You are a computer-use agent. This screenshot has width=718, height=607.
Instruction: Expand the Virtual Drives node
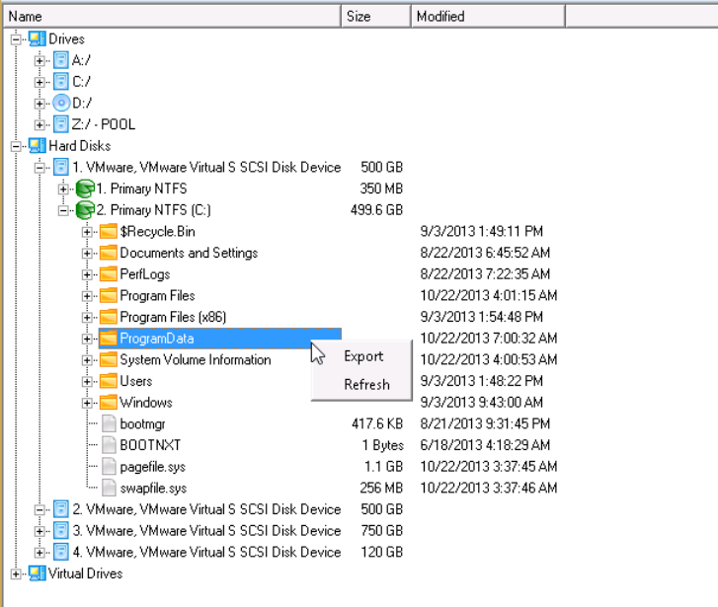click(x=16, y=573)
